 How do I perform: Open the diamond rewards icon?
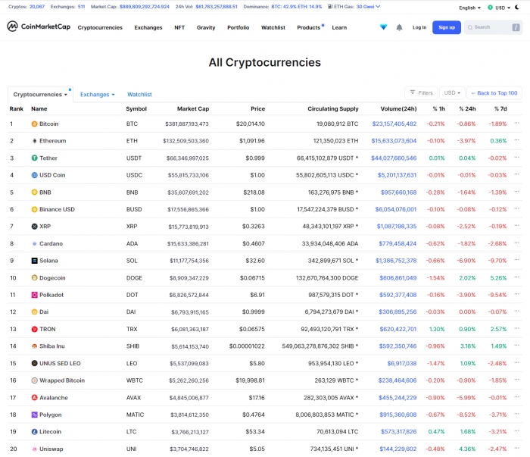coord(383,27)
